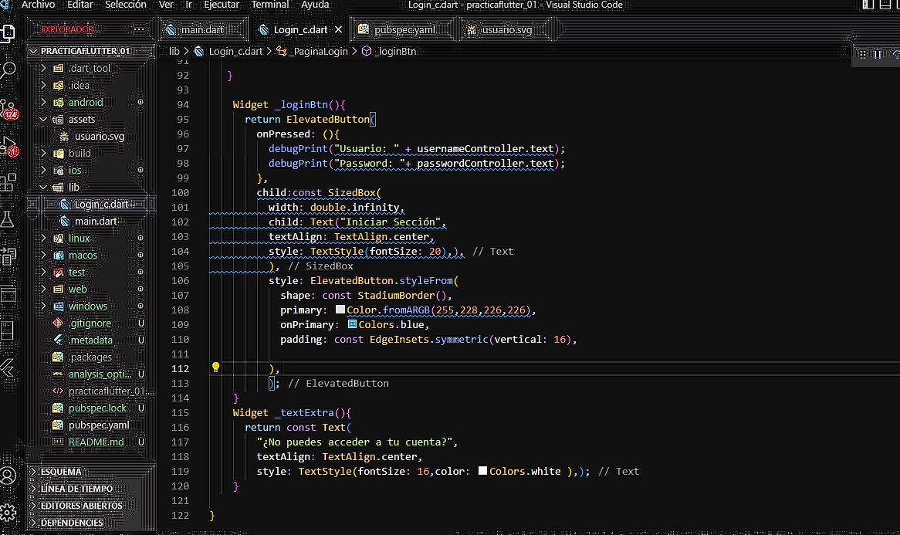Click the android folder icon
Image resolution: width=900 pixels, height=535 pixels.
coord(58,102)
